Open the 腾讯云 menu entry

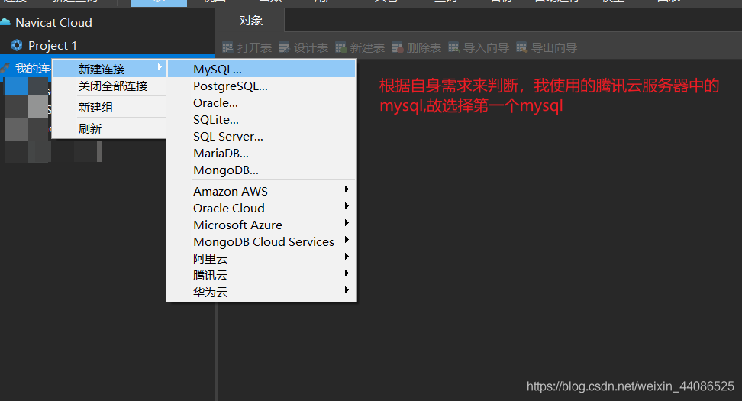[x=261, y=275]
